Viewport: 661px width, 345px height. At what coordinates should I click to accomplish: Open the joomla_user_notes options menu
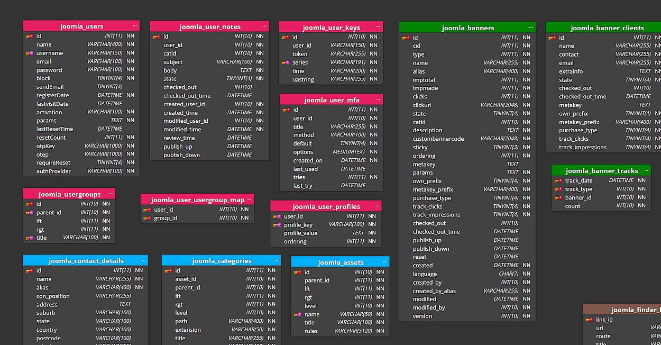(x=264, y=26)
